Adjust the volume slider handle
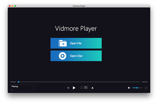 click(x=137, y=88)
